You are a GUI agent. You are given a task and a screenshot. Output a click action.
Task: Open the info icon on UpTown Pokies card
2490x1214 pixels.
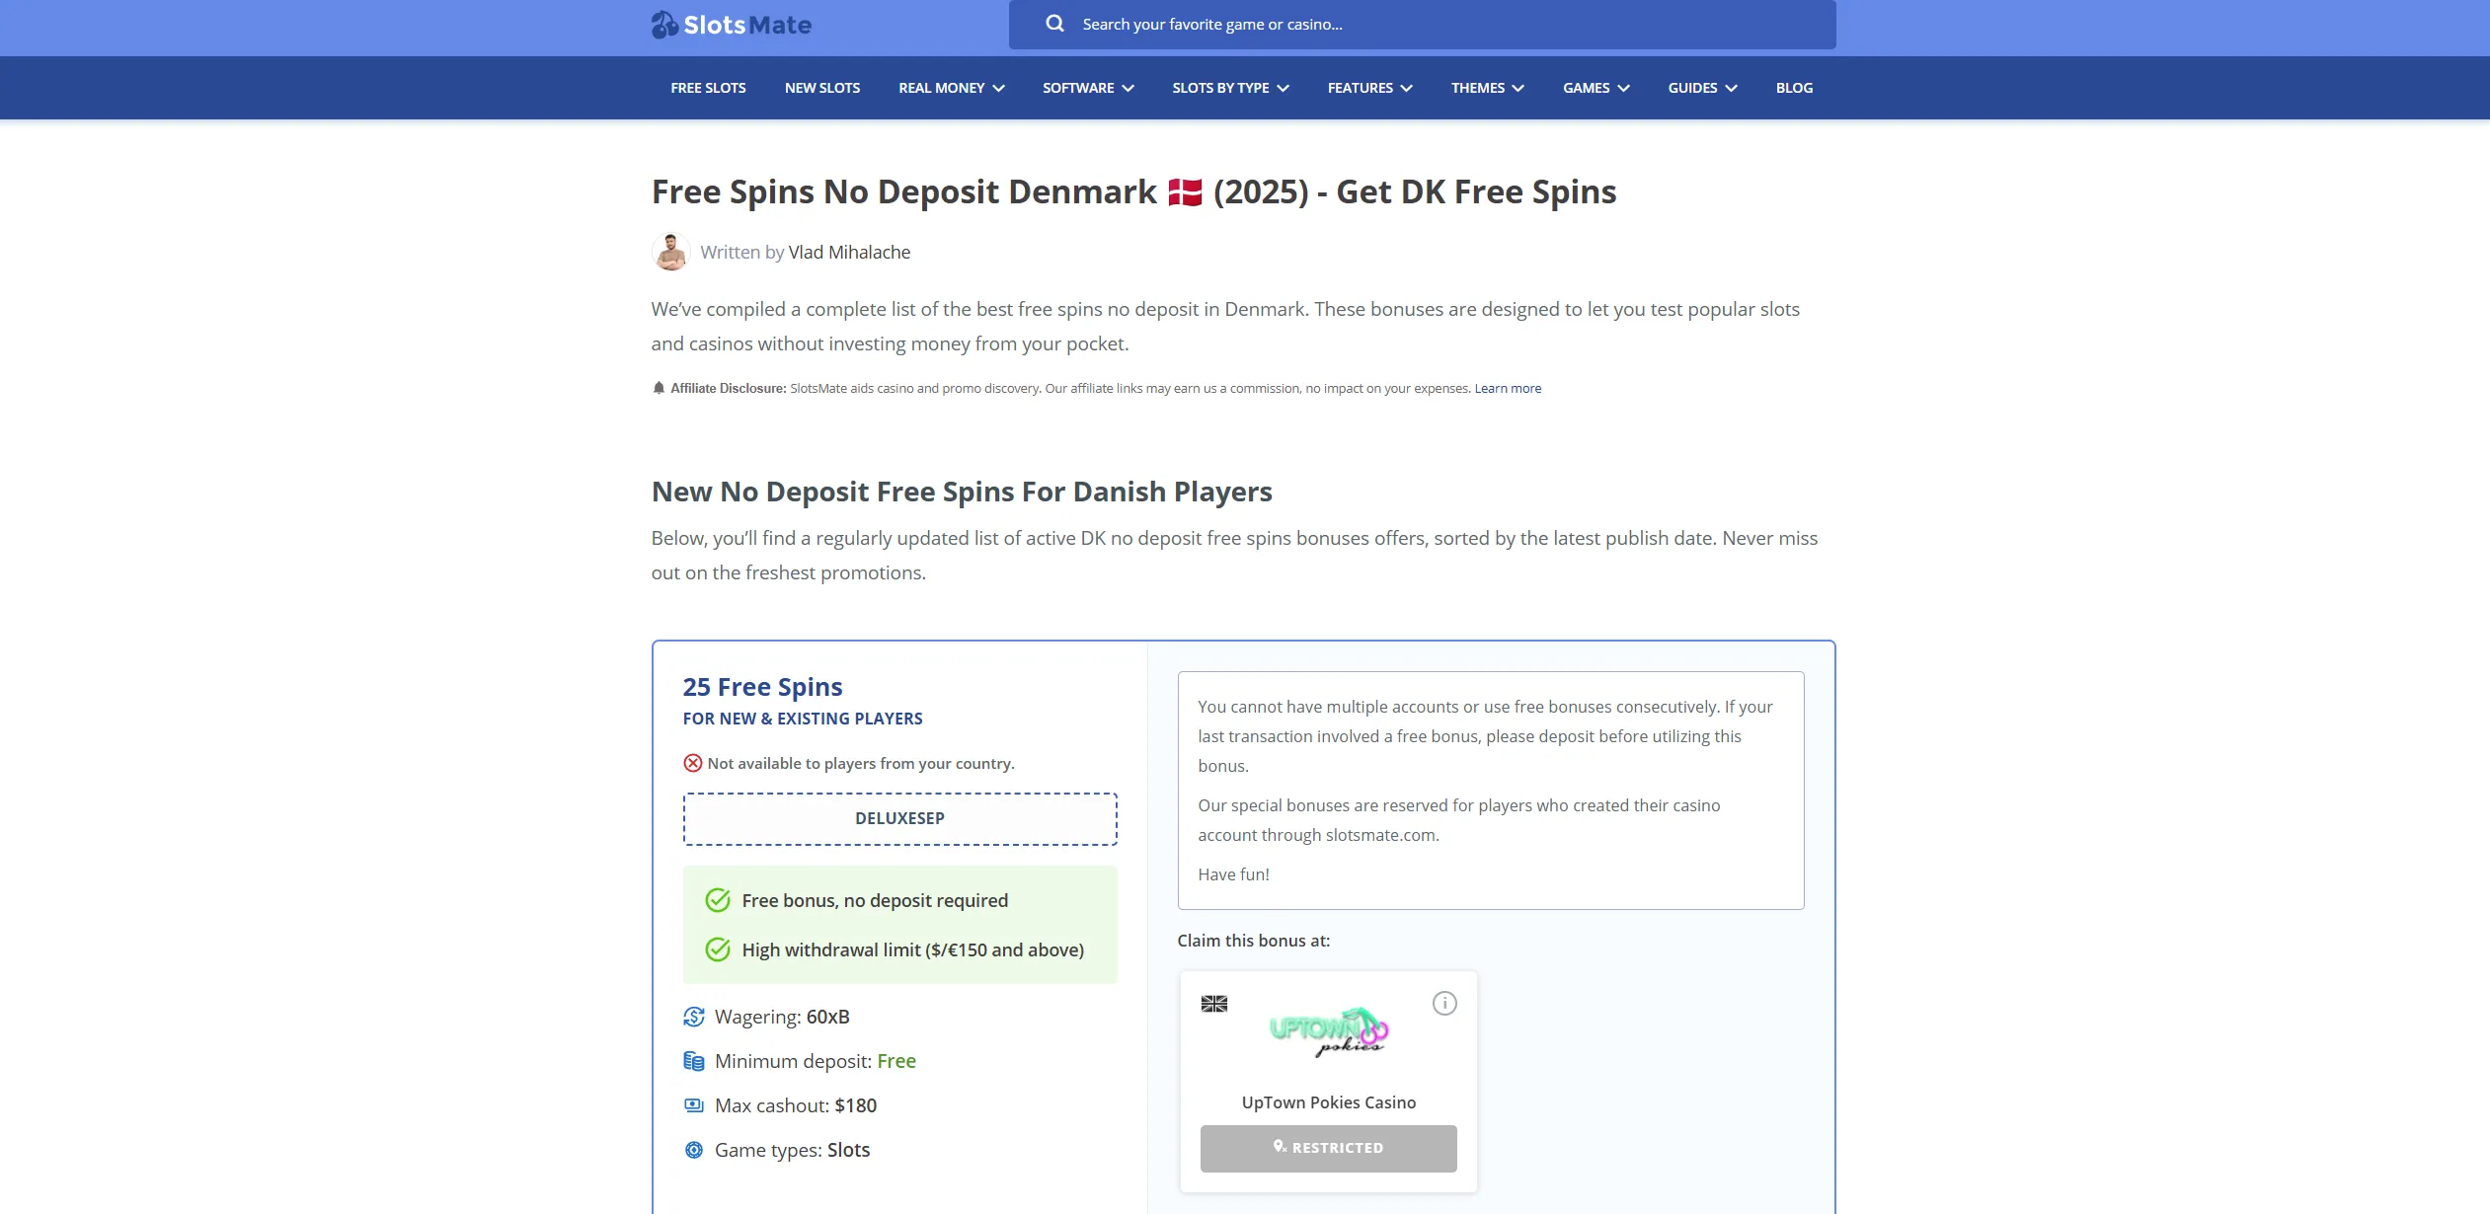1444,1004
